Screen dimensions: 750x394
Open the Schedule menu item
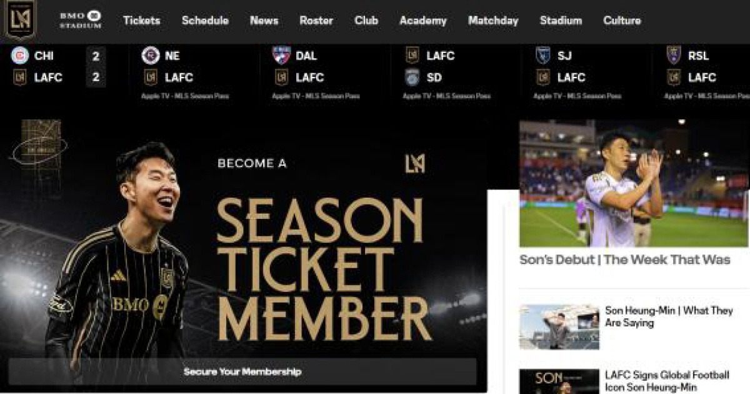click(205, 20)
